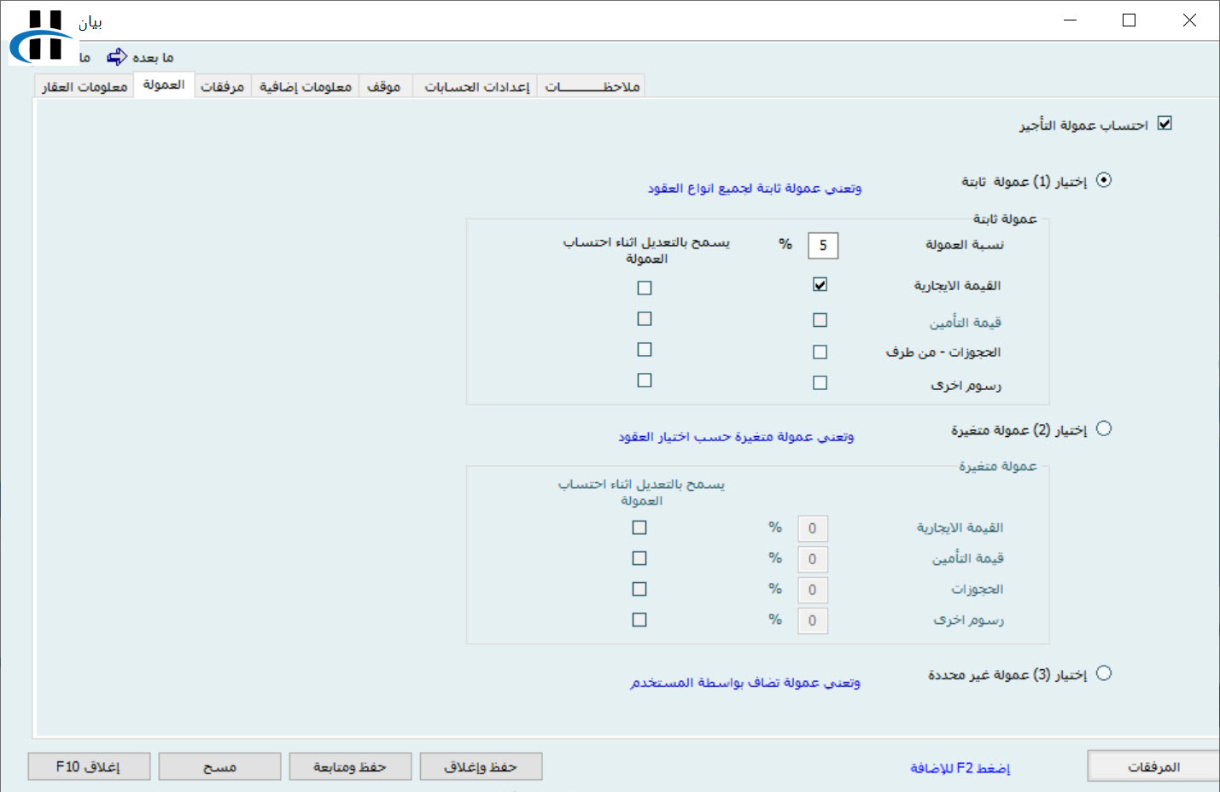Toggle the احتساب عمولة التأجير checkbox
The image size is (1220, 792).
click(x=1165, y=124)
